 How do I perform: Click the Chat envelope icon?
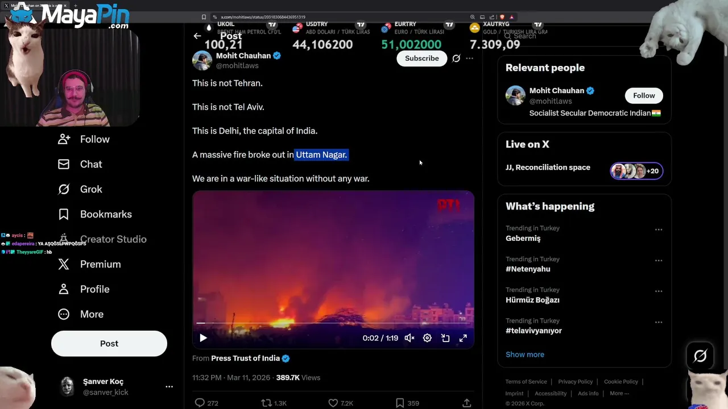(x=64, y=164)
